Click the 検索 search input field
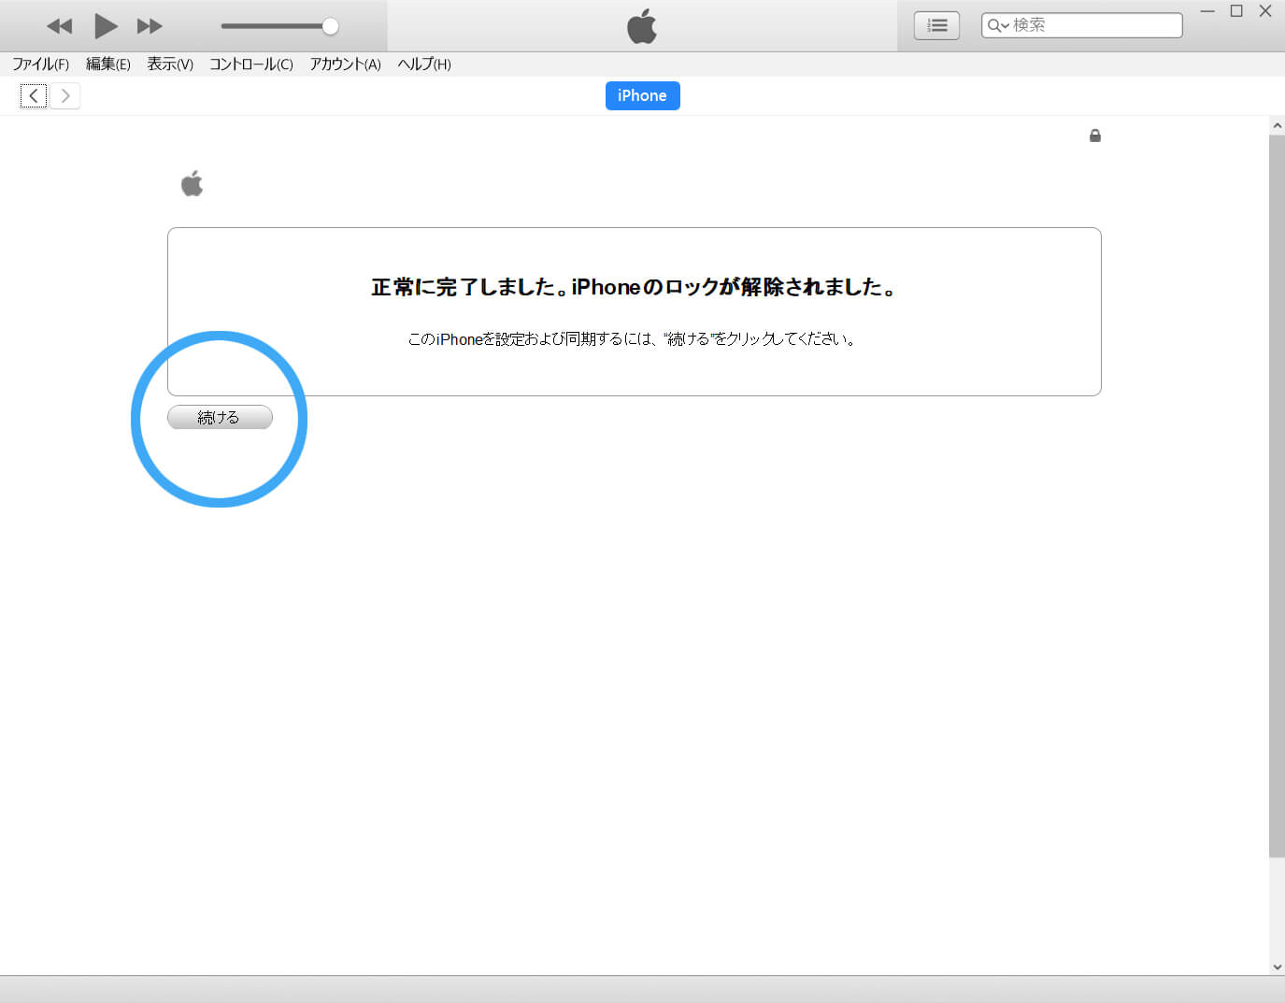This screenshot has width=1285, height=1003. (x=1082, y=25)
